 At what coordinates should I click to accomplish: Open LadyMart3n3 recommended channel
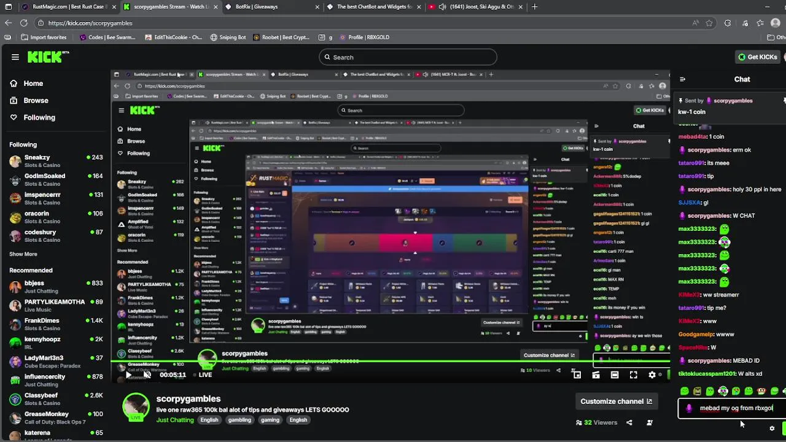[x=55, y=362]
